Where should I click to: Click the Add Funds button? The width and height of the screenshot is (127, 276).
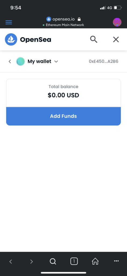pos(63,116)
